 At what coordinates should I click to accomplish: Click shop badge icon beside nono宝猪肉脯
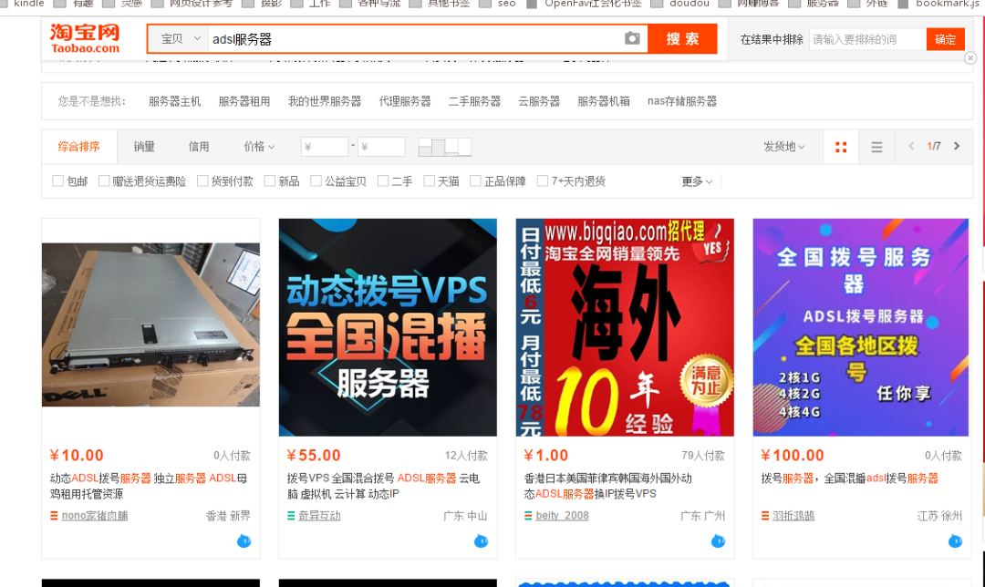pos(54,516)
